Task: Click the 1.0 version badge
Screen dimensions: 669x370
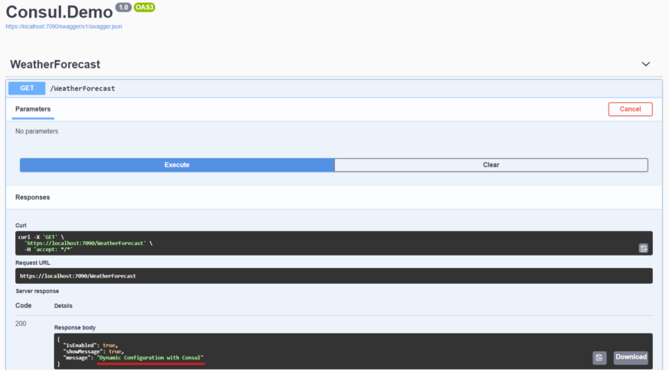Action: 123,7
